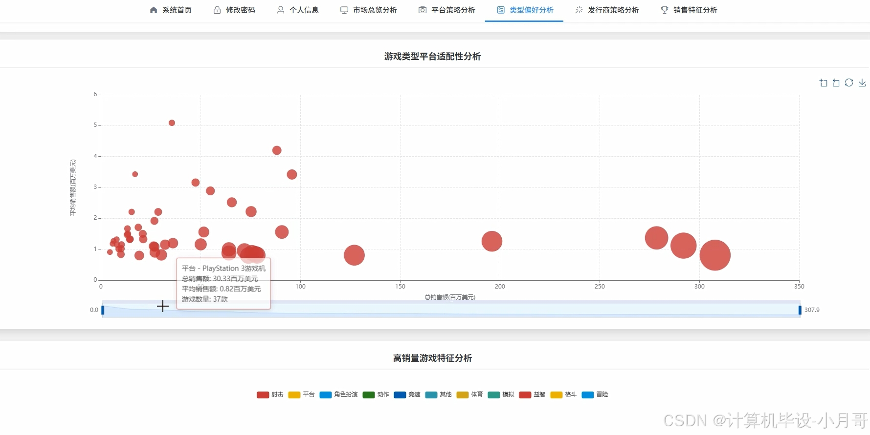The height and width of the screenshot is (435, 870).
Task: Click the tooltip line 平台 - PlayStation 3游戏机
Action: [223, 269]
